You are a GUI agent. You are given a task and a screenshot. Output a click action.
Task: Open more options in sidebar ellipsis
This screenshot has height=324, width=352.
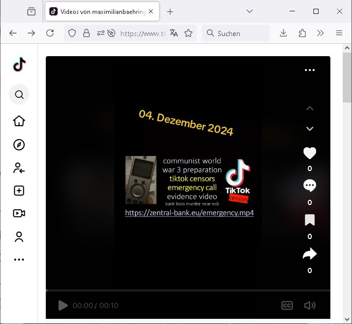(19, 260)
